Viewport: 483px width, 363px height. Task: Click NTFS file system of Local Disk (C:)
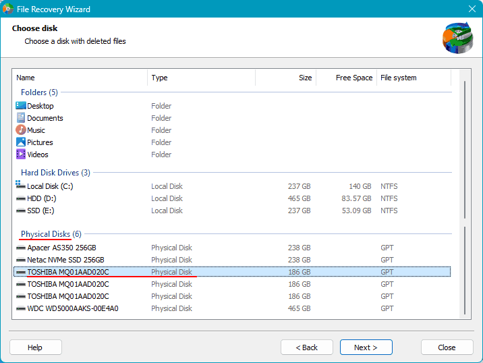389,186
